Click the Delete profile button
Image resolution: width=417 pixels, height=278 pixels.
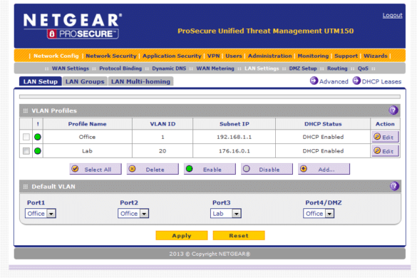pyautogui.click(x=153, y=169)
